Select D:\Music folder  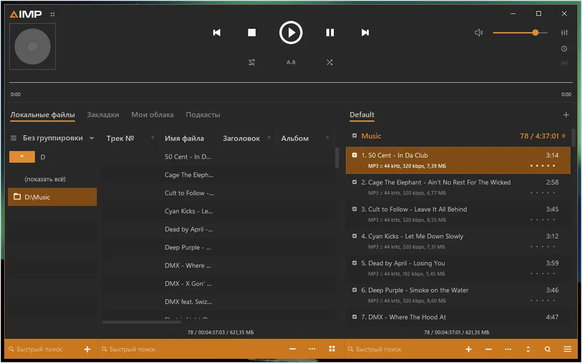53,197
